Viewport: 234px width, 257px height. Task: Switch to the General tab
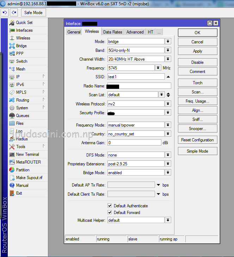74,32
